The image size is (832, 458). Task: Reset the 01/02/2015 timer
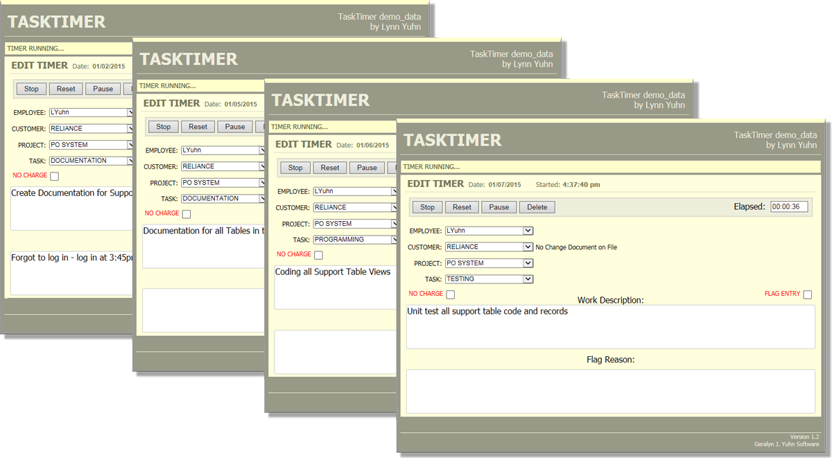(x=65, y=89)
